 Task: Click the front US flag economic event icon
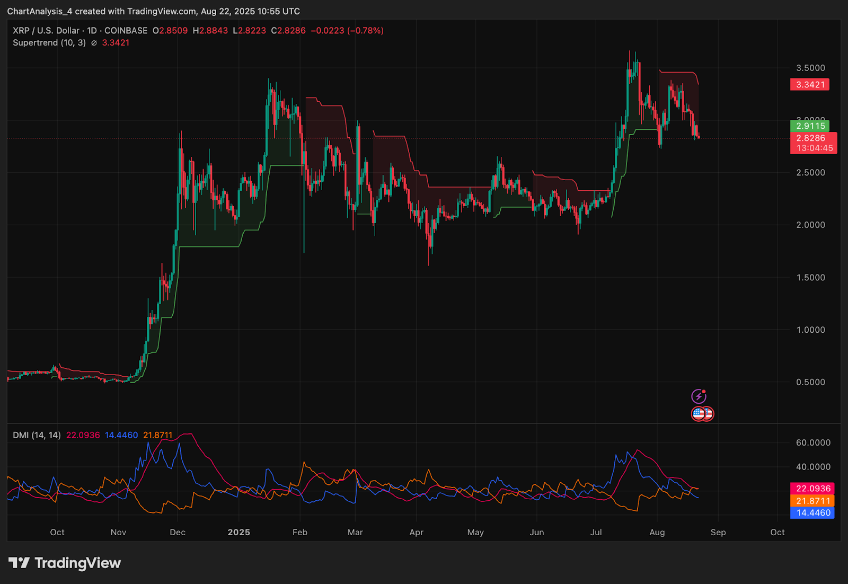coord(699,414)
